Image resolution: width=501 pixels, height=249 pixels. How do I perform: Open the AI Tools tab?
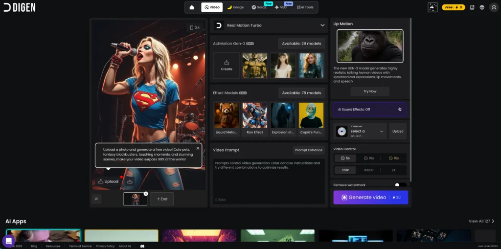[x=305, y=7]
